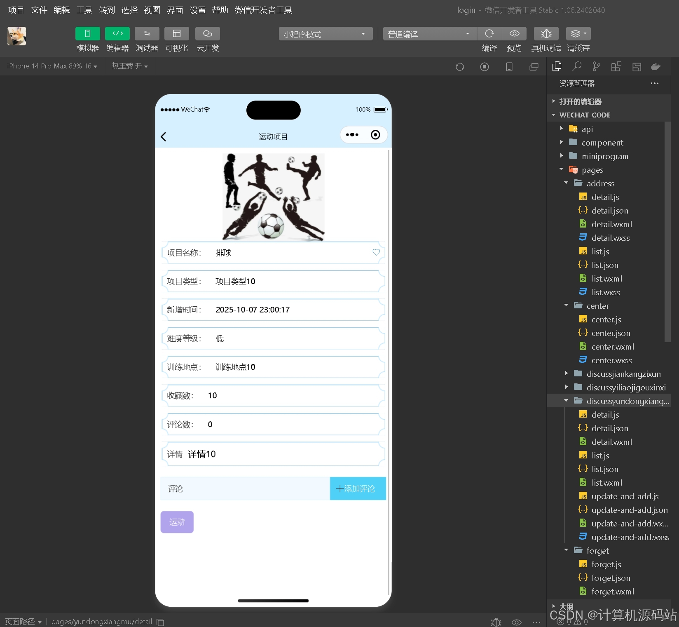Click the resource manager more options dots
The image size is (679, 627).
(x=655, y=83)
